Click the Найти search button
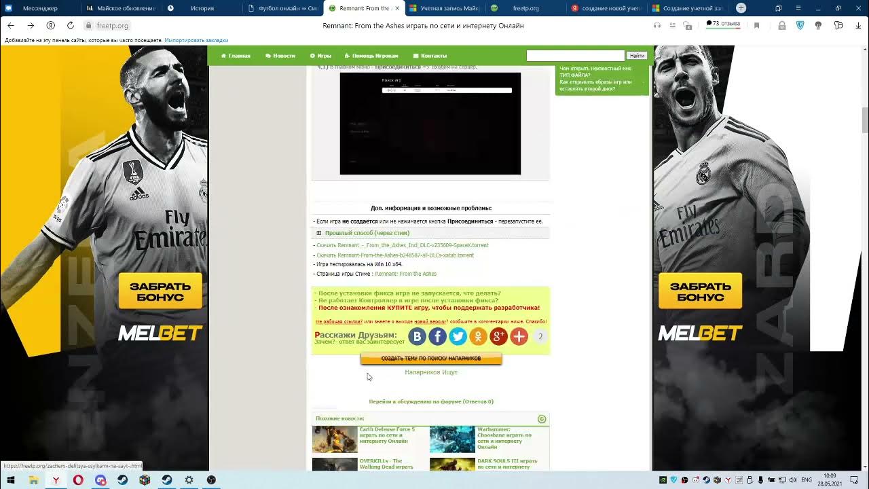 pyautogui.click(x=637, y=56)
